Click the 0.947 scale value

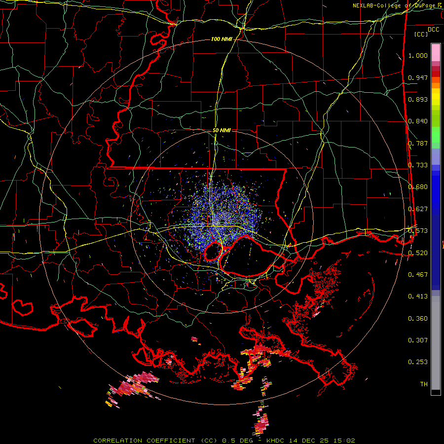point(418,77)
